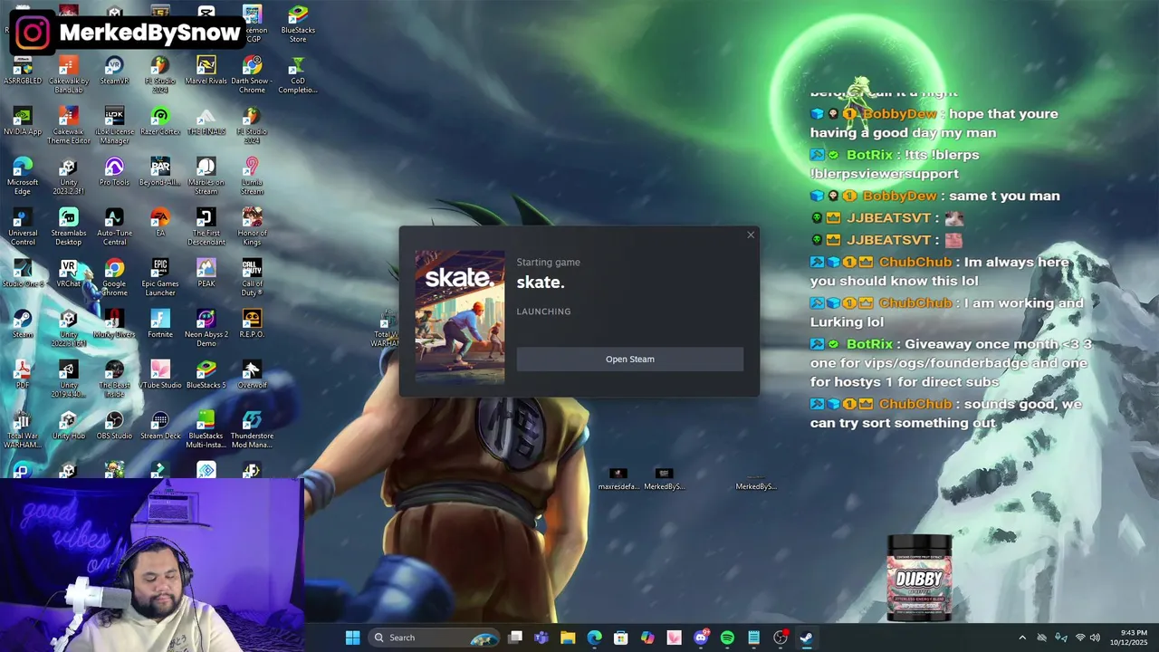The height and width of the screenshot is (652, 1159).
Task: Open the Razer Cortex desktop icon
Action: tap(160, 121)
